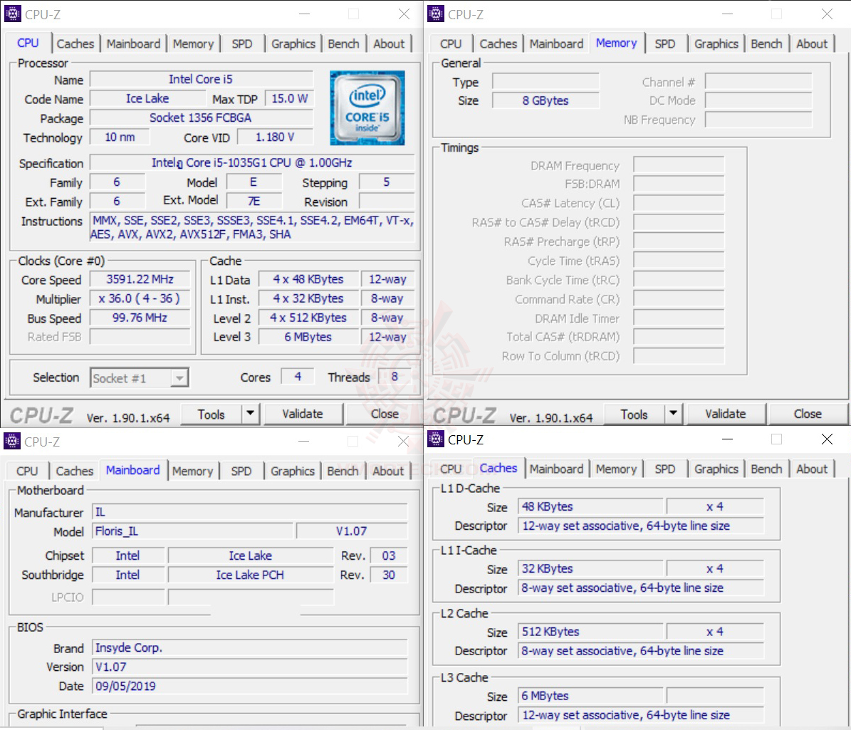Minimize the Memory CPU-Z window
Image resolution: width=851 pixels, height=730 pixels.
tap(728, 14)
